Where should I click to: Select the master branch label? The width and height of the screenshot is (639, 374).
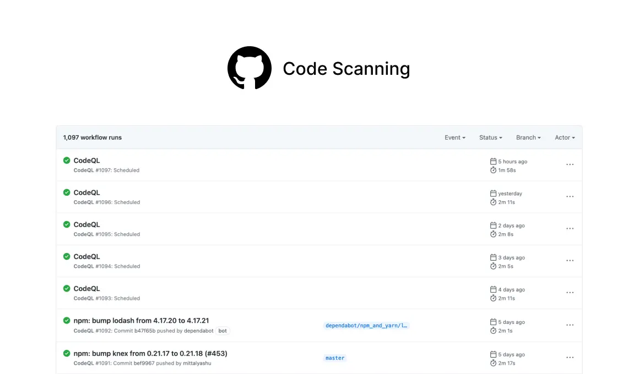coord(334,358)
